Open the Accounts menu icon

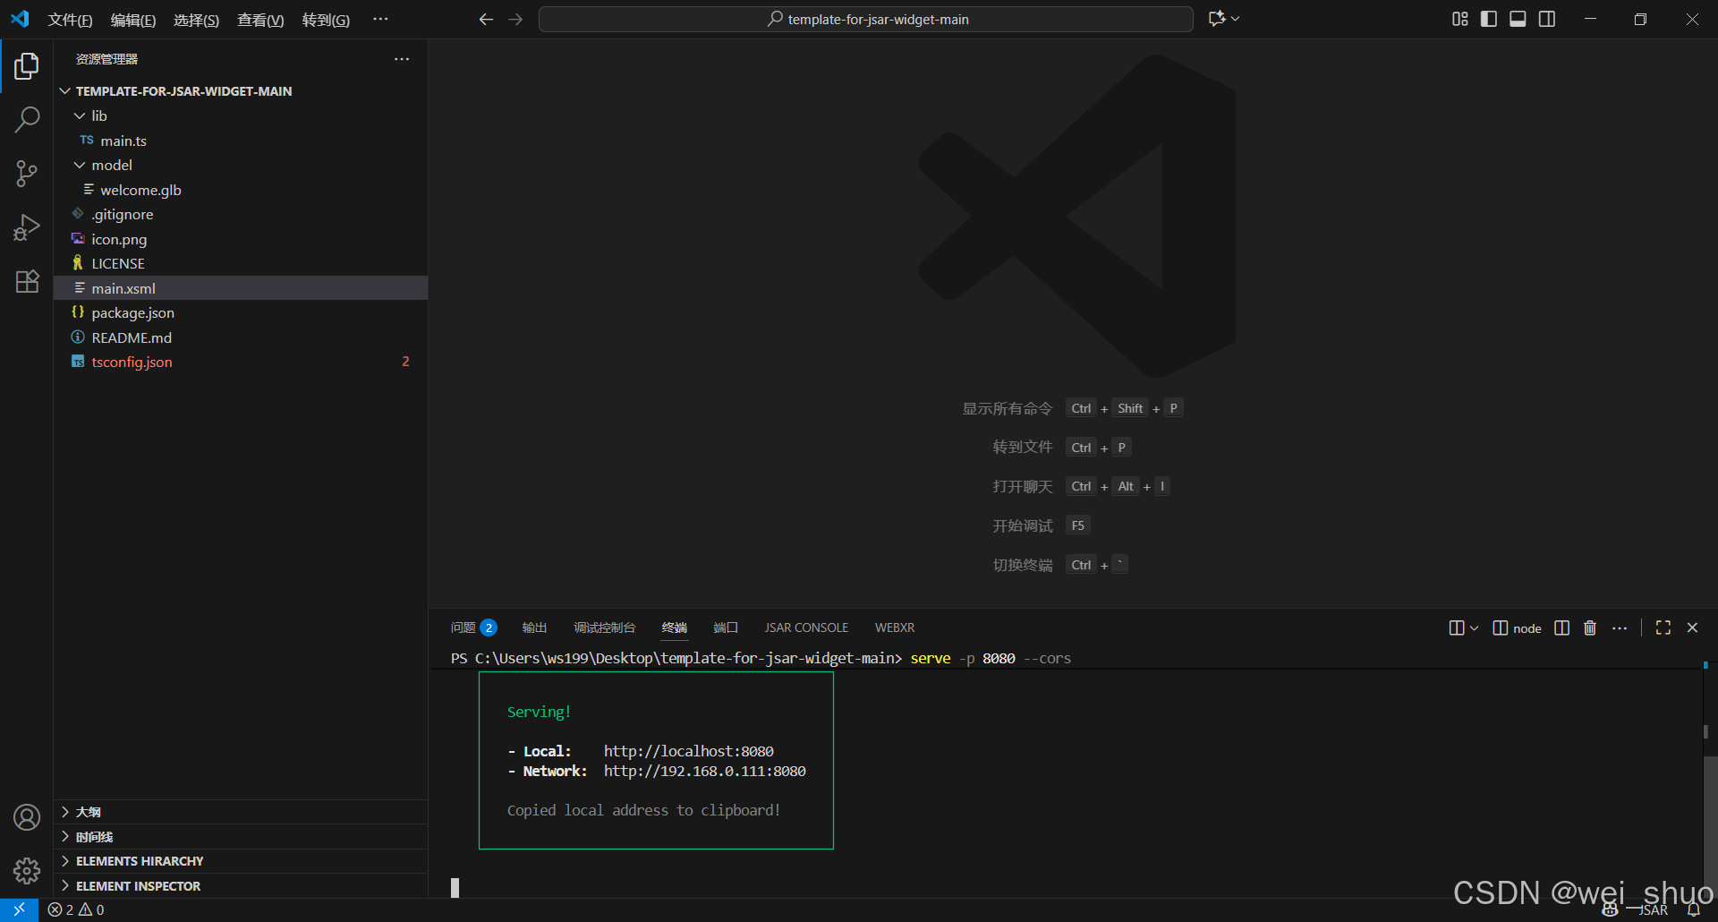[x=27, y=817]
